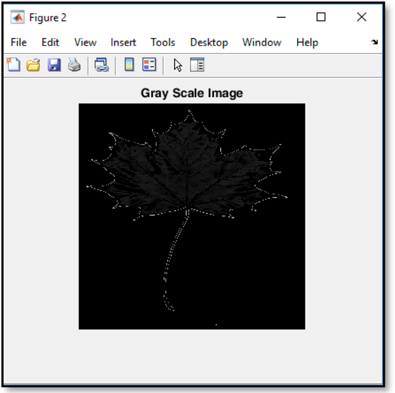
Task: Minimize the Figure 2 window
Action: 281,17
